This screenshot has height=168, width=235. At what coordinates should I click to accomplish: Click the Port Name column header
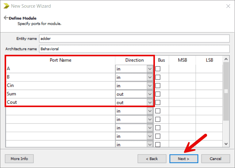coord(60,60)
